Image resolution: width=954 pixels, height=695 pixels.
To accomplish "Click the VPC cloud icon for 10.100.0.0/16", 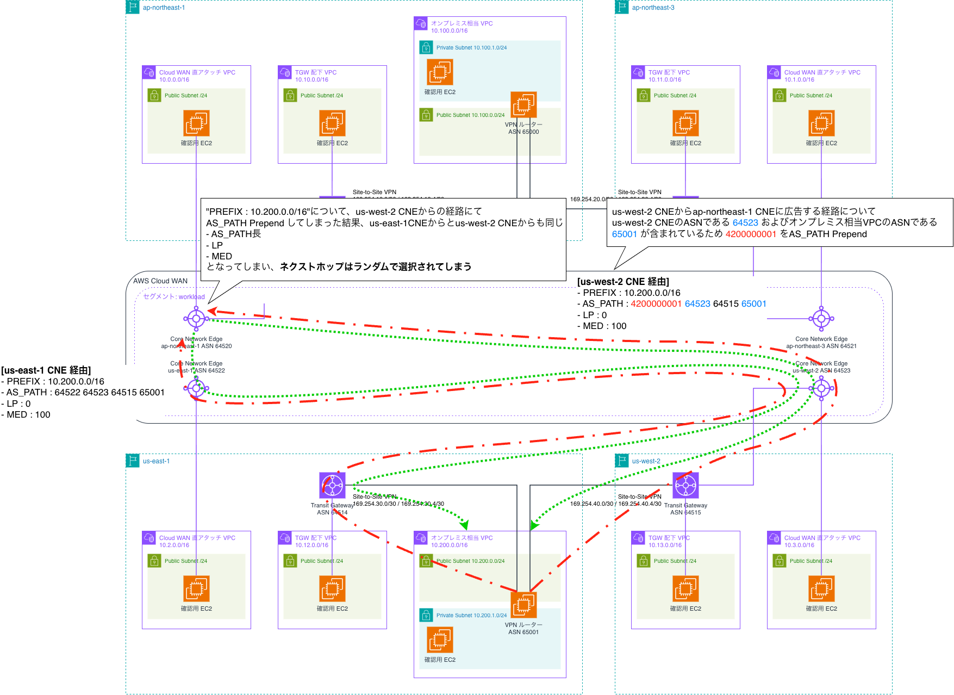I will (x=421, y=23).
